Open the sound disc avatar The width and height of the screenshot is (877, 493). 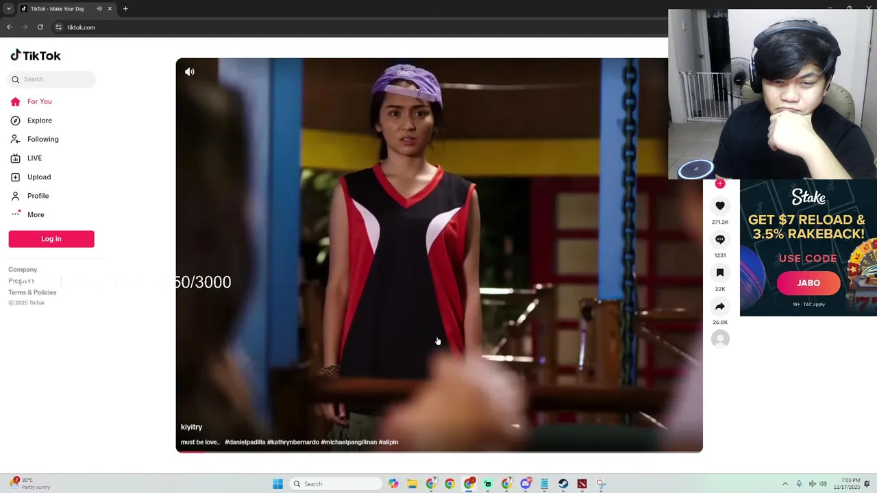(x=720, y=339)
